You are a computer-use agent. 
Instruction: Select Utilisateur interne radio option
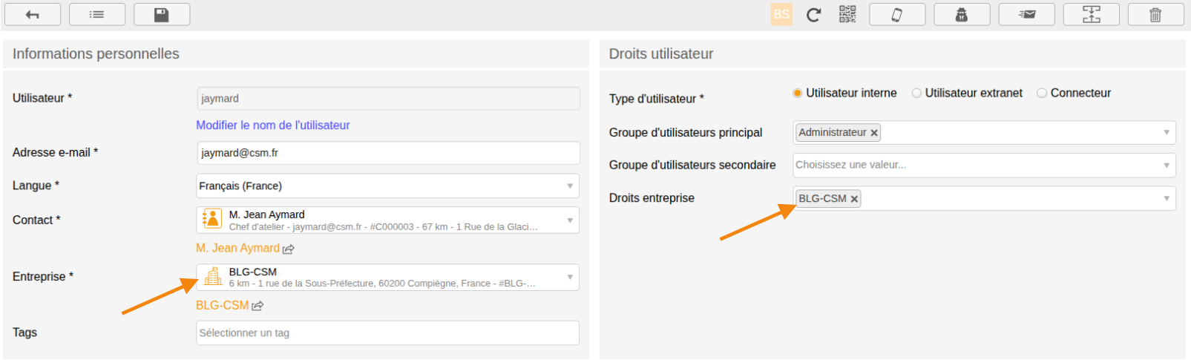pos(798,93)
